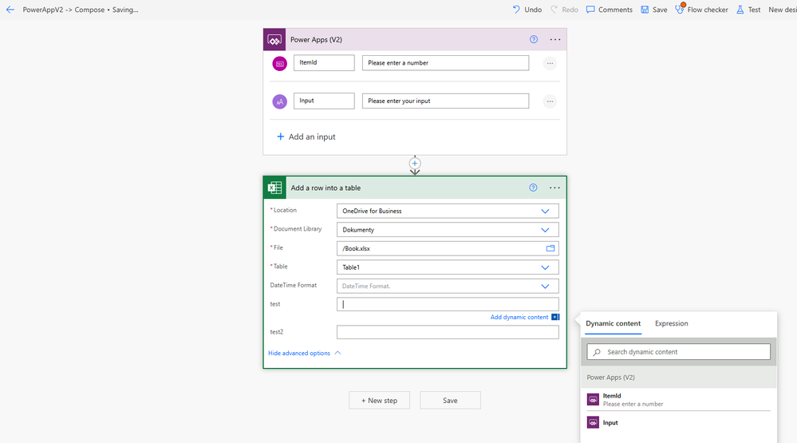Click the test2 column input field

[448, 332]
